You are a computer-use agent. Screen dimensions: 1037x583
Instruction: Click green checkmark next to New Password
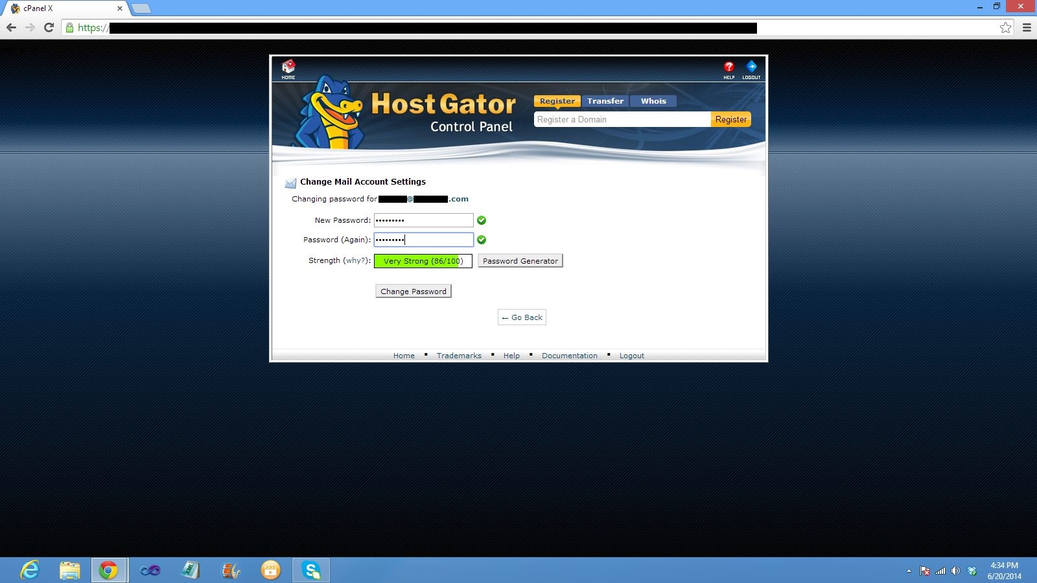pyautogui.click(x=482, y=220)
